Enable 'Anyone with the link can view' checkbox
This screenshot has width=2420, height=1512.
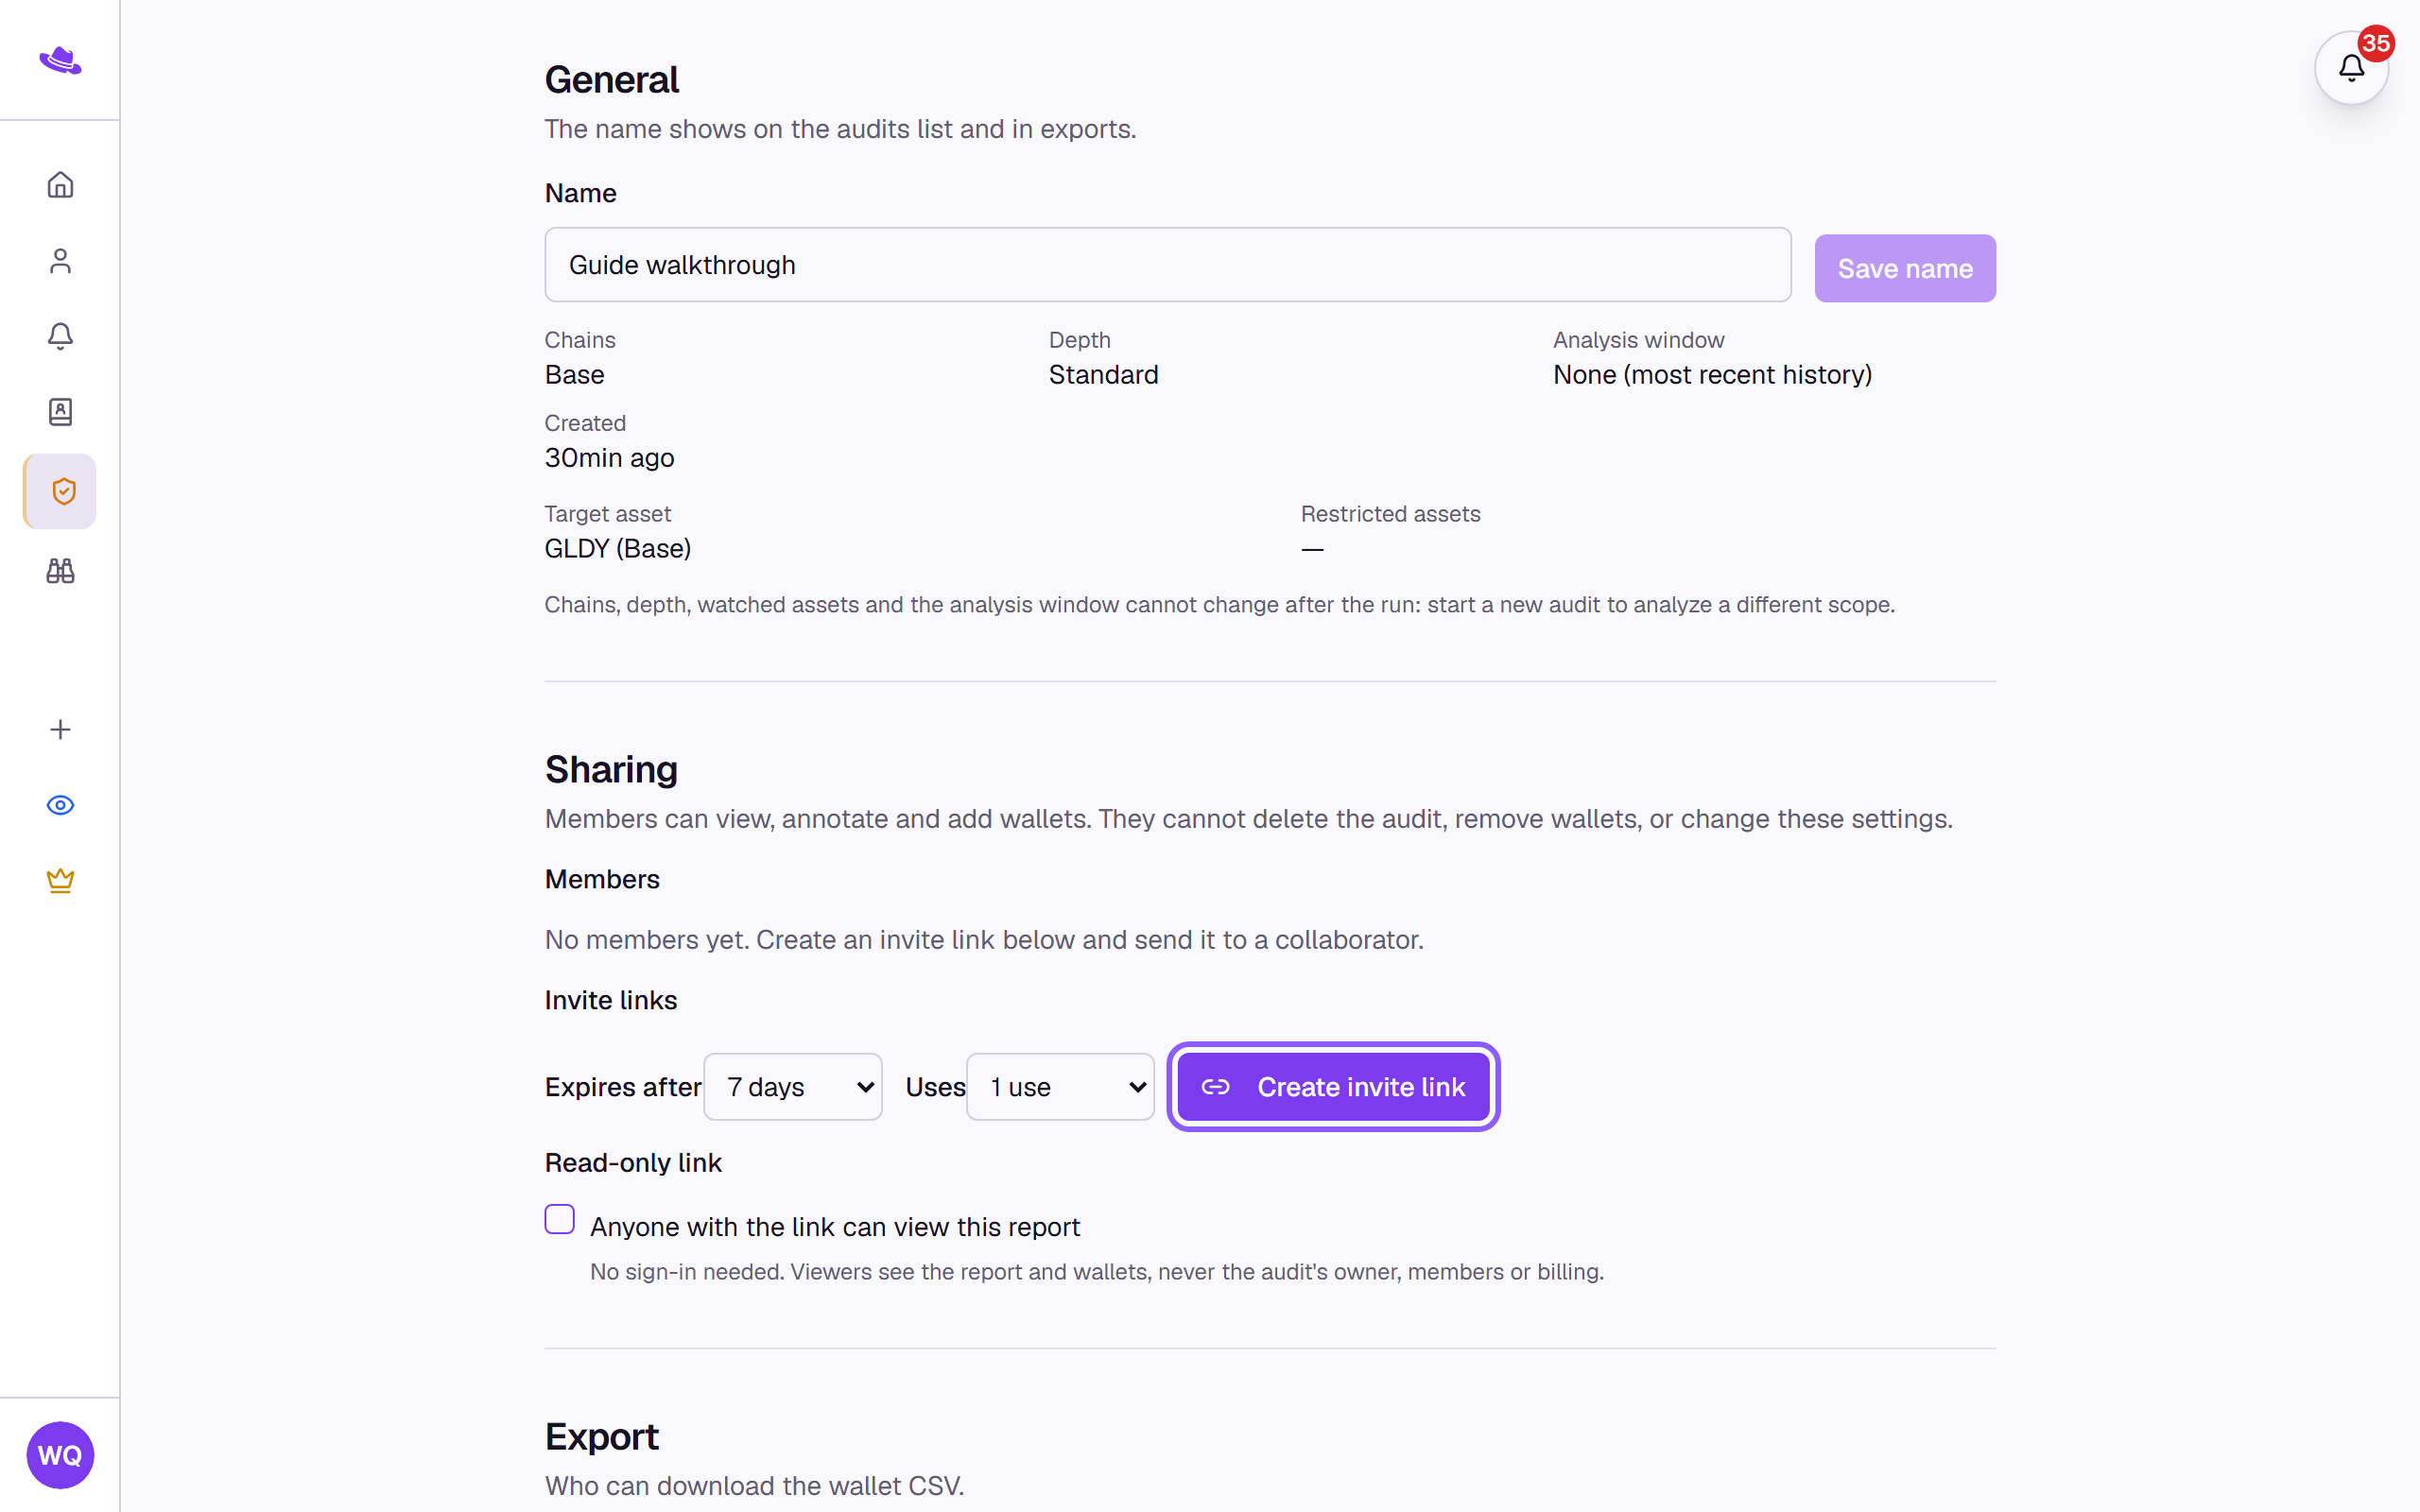pos(560,1219)
